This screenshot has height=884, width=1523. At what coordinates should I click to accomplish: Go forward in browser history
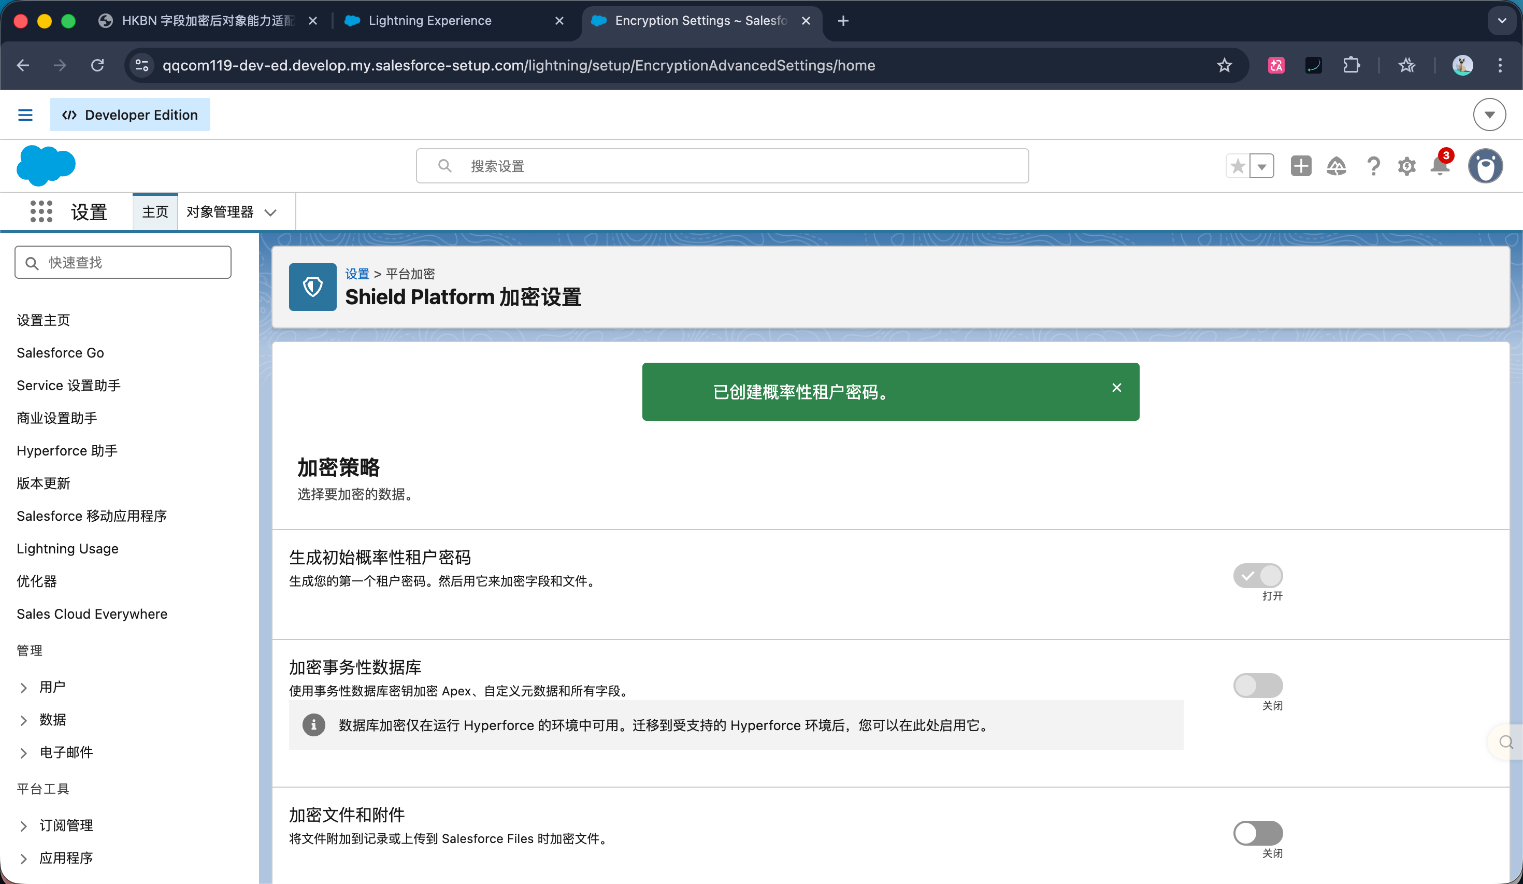tap(60, 65)
